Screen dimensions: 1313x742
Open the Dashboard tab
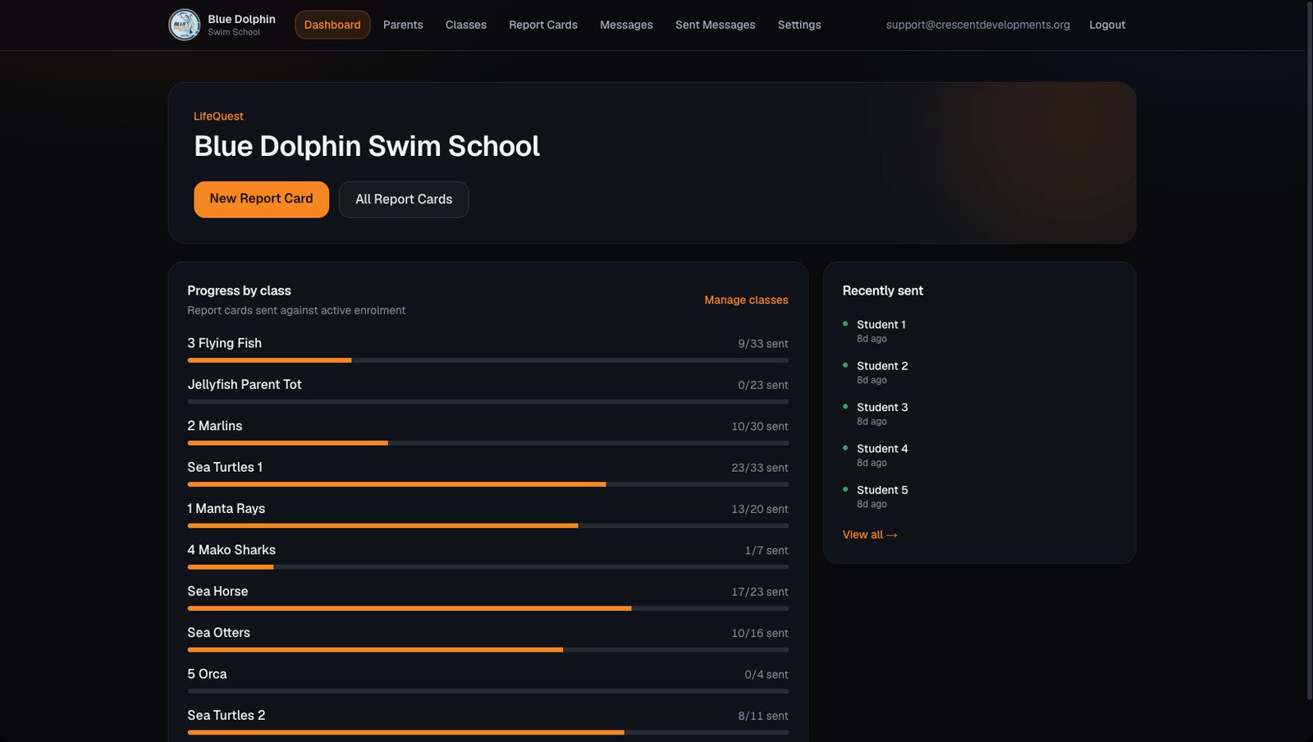(x=332, y=25)
